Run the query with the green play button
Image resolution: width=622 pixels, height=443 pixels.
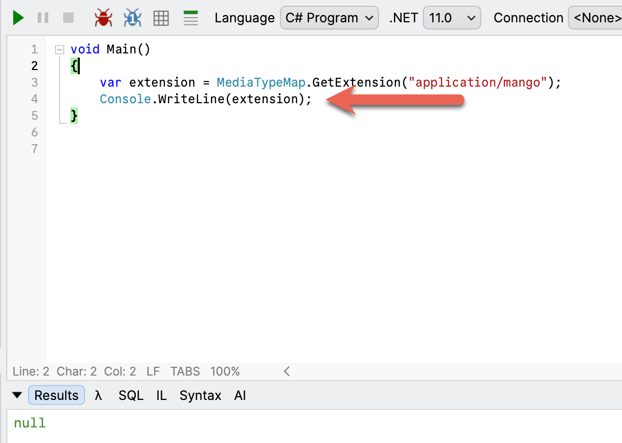point(18,18)
